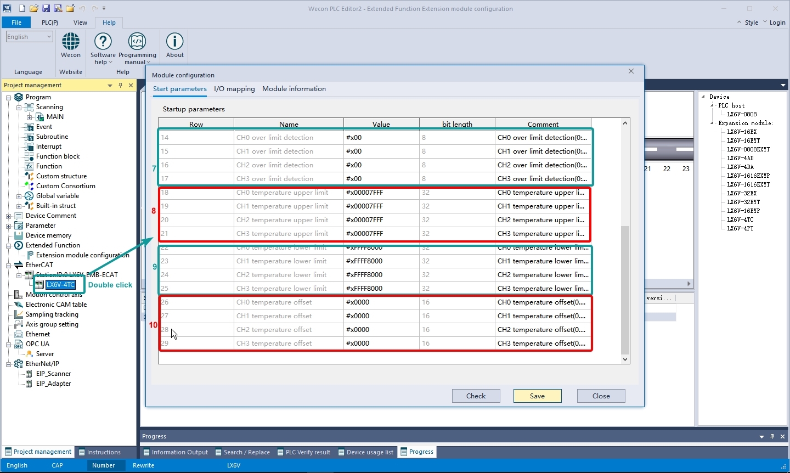Click the Electronic CAM table icon

(x=19, y=305)
